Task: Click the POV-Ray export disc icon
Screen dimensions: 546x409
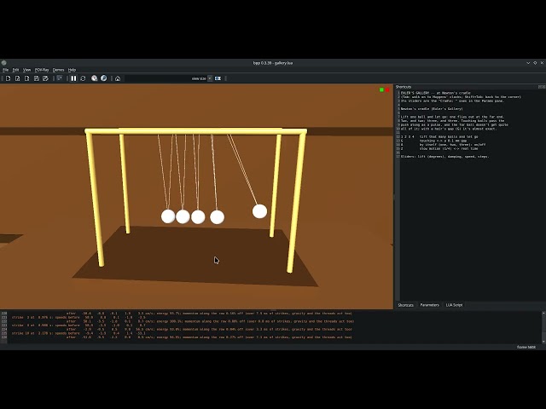Action: pos(95,78)
